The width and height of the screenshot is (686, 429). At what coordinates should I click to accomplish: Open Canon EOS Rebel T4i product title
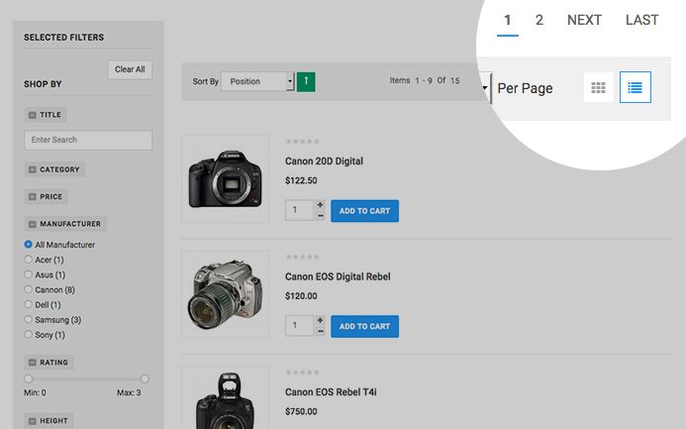click(331, 392)
